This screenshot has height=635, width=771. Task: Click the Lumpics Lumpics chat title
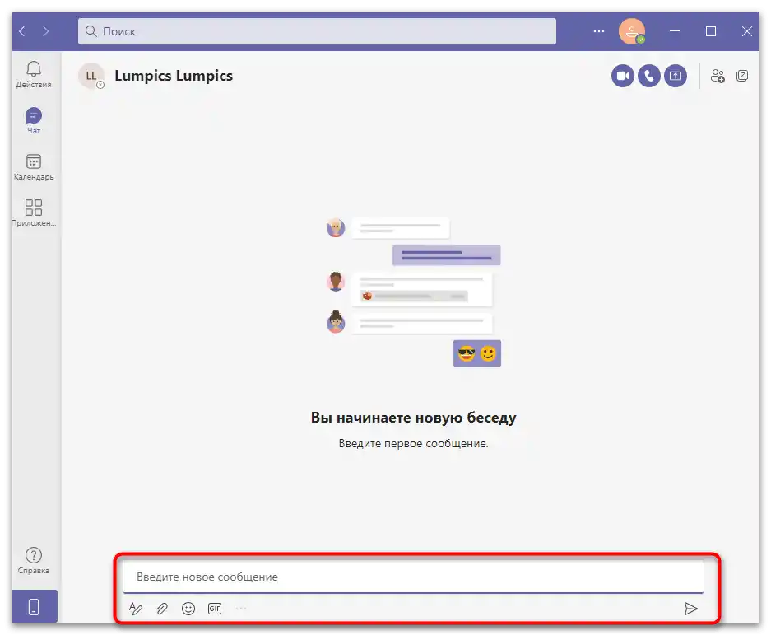click(174, 76)
